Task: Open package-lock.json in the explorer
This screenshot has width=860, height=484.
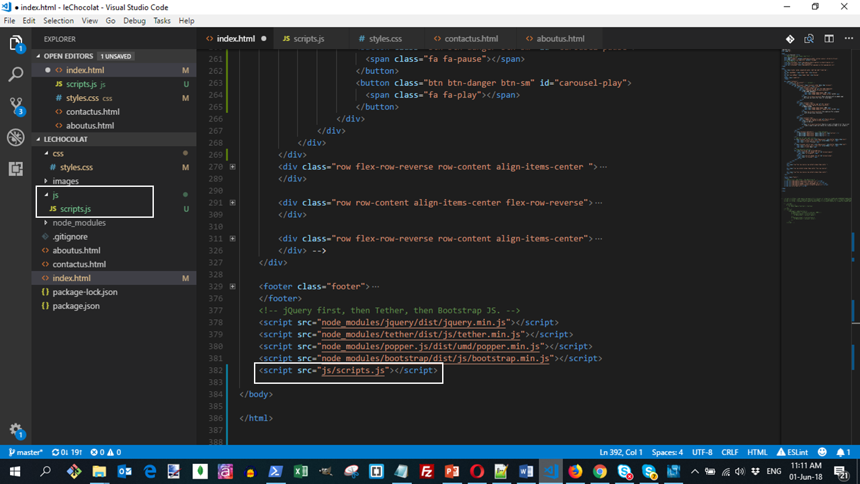Action: 85,292
